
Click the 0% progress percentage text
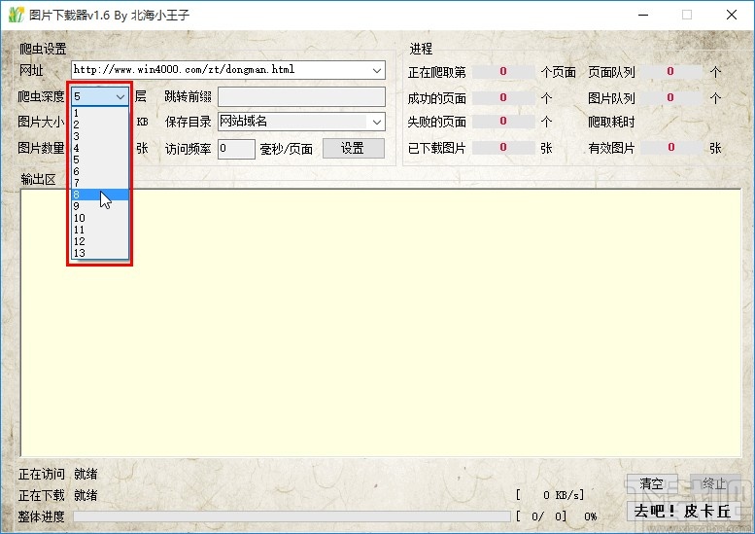pos(591,516)
